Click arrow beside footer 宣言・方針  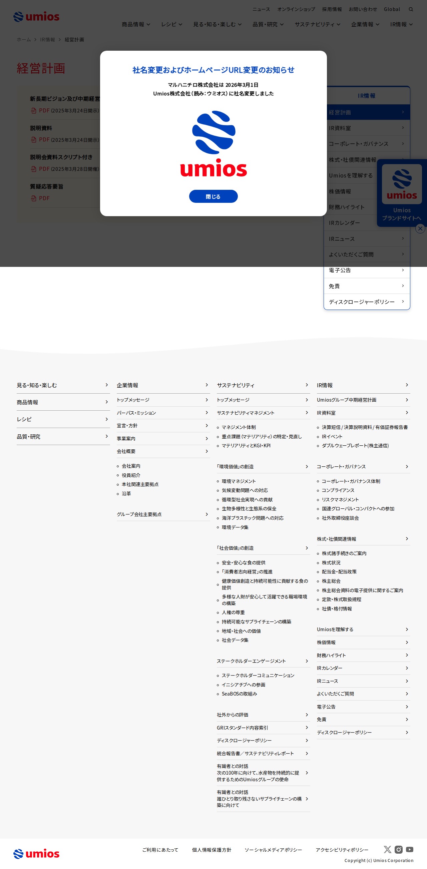click(x=207, y=426)
